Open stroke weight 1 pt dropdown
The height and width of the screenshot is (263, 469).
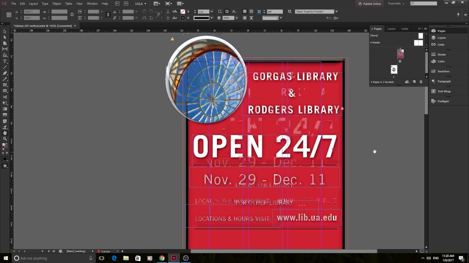pyautogui.click(x=211, y=11)
